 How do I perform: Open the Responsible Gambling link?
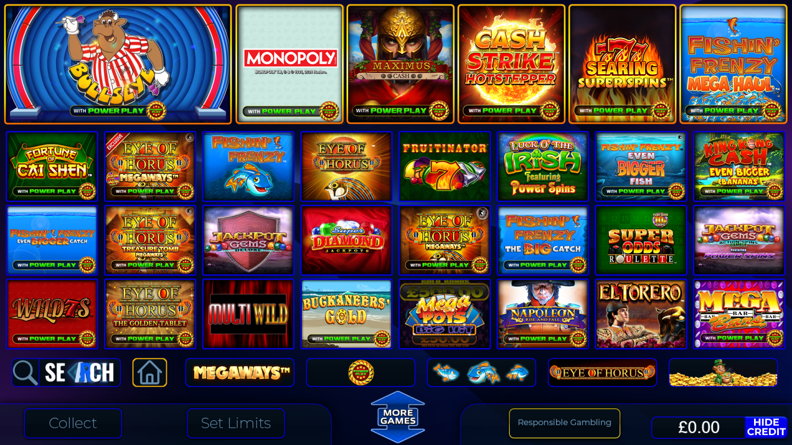(564, 422)
